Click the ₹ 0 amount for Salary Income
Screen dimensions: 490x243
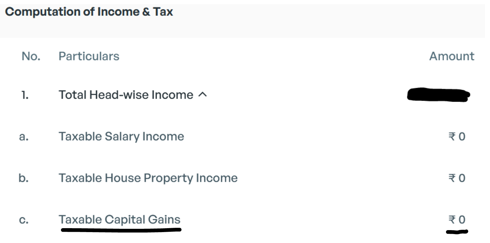click(x=457, y=136)
